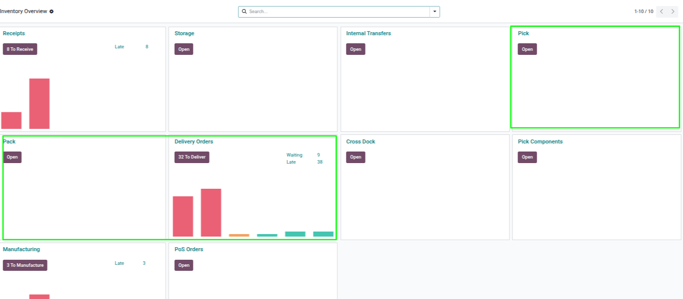
Task: Open Inventory Overview settings gear icon
Action: 51,12
